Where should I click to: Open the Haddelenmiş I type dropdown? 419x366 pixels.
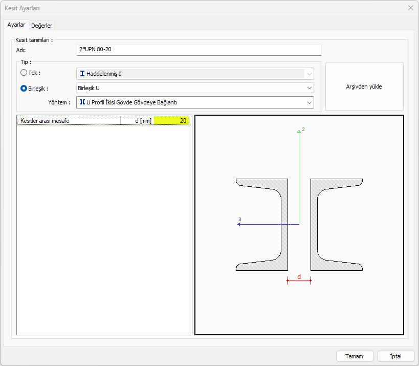pyautogui.click(x=195, y=74)
